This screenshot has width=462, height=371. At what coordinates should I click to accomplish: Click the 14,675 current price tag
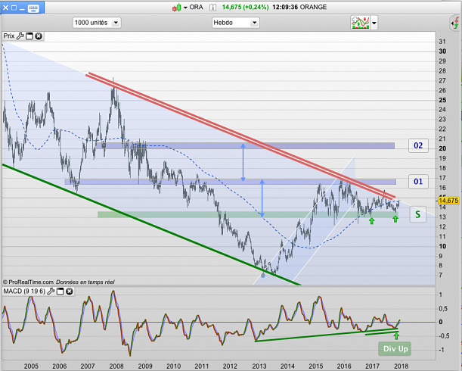click(448, 201)
